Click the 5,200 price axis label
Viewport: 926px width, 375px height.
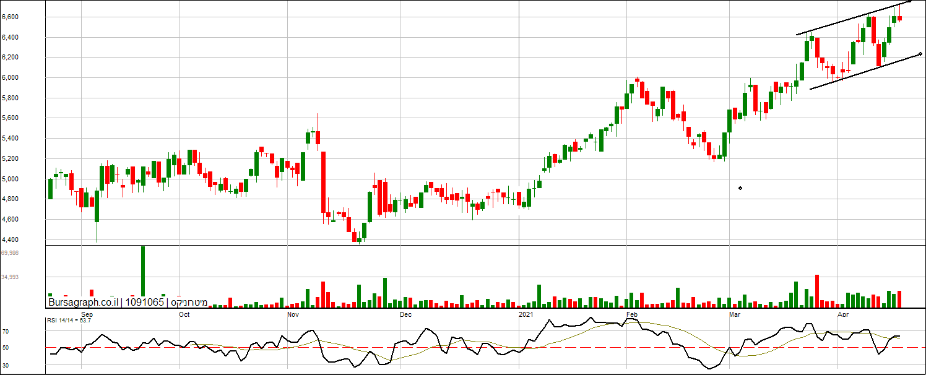coord(10,158)
